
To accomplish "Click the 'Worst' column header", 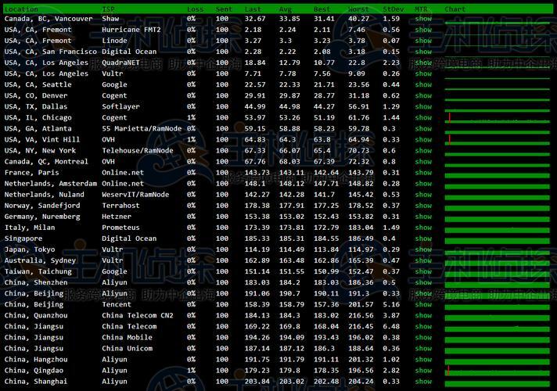I will [358, 9].
